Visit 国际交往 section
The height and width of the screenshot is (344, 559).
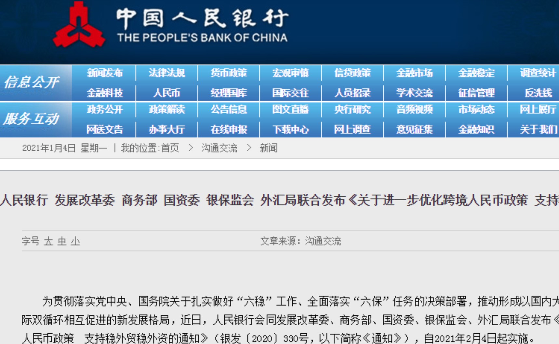[x=290, y=93]
